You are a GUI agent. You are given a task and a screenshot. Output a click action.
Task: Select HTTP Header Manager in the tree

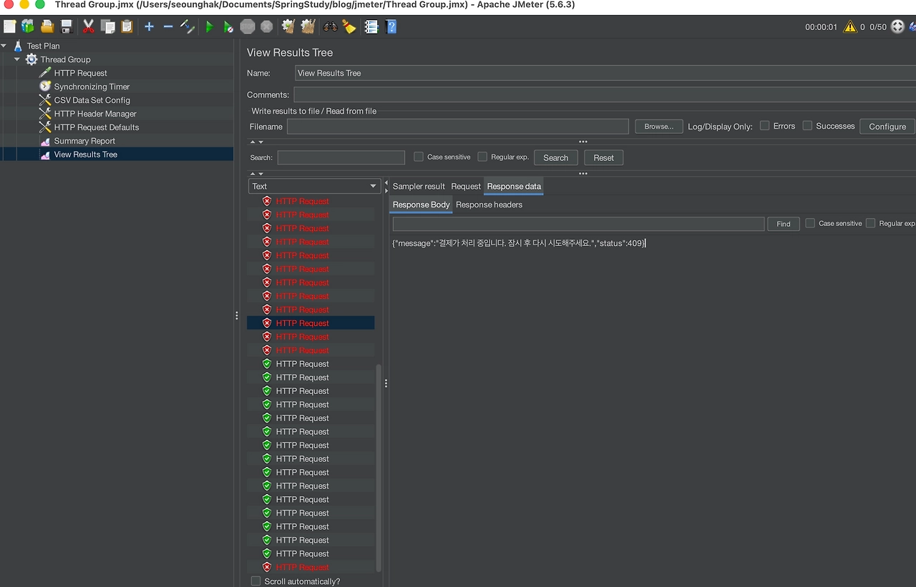click(95, 114)
